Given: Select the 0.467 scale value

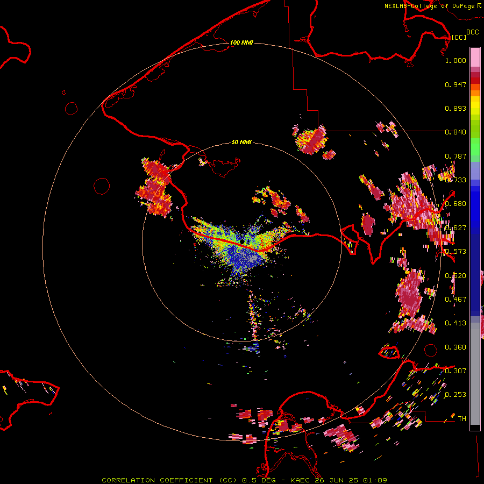Looking at the screenshot, I should pos(455,300).
